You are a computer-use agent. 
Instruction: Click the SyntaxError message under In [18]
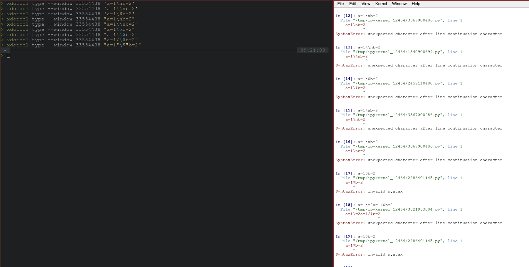419,223
